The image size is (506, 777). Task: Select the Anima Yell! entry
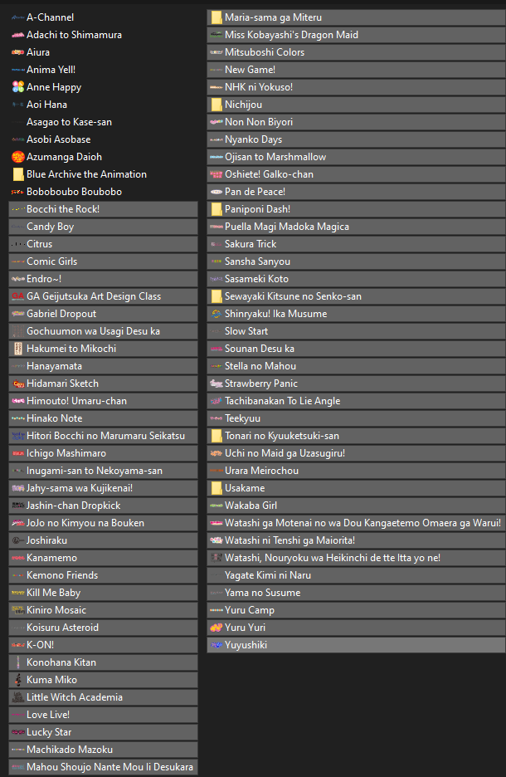51,70
